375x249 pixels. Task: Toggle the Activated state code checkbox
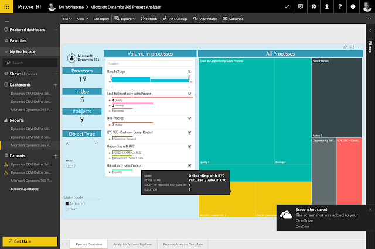click(x=67, y=203)
